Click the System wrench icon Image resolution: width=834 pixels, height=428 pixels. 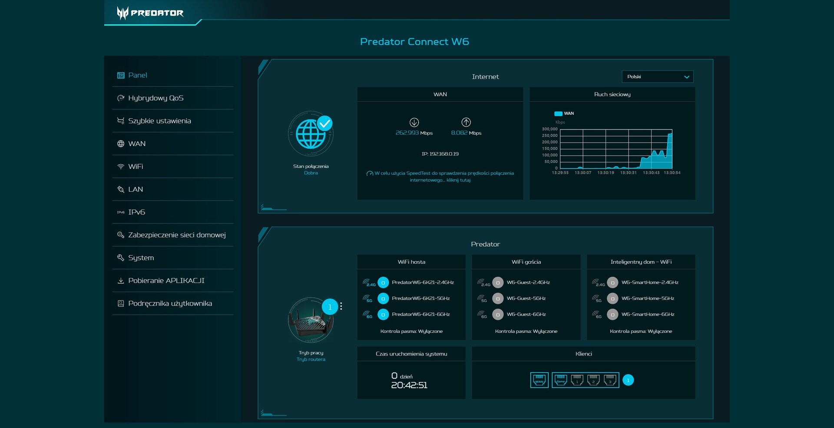[x=121, y=258]
